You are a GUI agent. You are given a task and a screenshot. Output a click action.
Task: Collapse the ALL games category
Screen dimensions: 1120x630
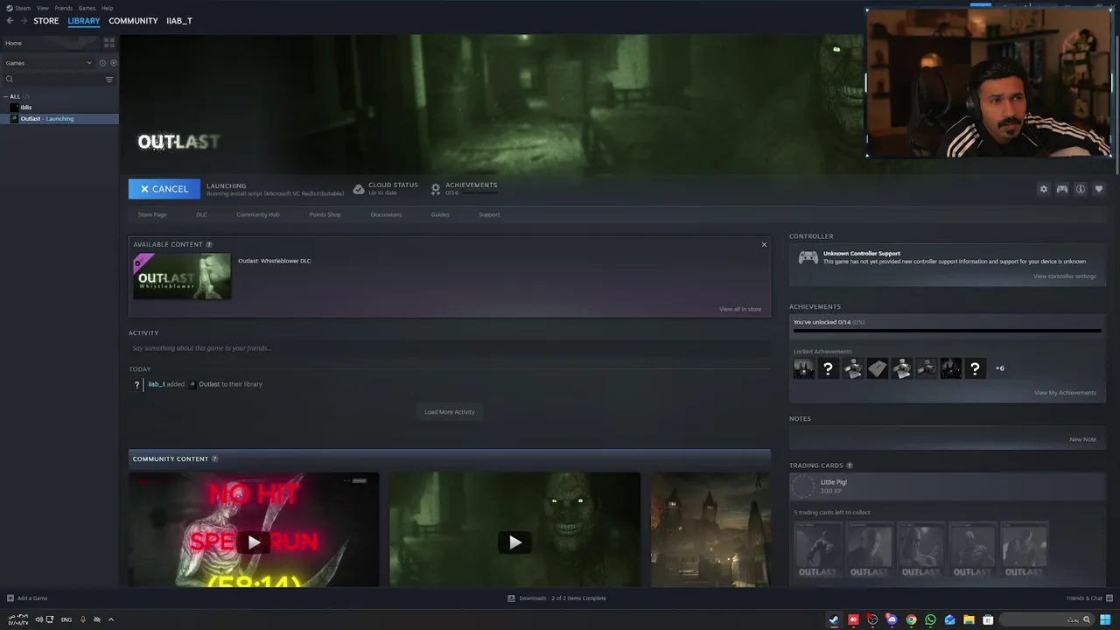(6, 96)
